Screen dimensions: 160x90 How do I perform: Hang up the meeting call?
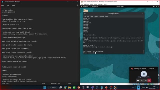tap(149, 80)
